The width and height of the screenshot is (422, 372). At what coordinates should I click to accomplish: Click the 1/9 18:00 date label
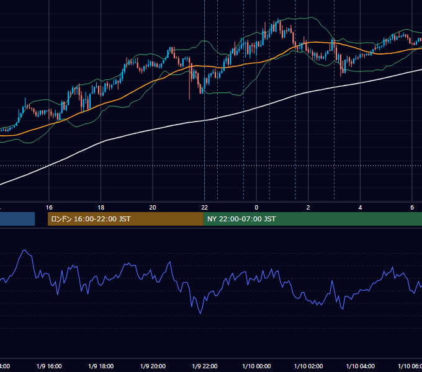coord(101,366)
